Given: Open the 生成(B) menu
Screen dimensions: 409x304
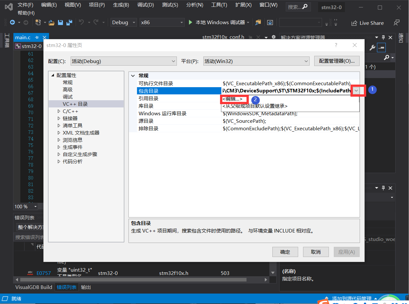Looking at the screenshot, I should tap(121, 5).
